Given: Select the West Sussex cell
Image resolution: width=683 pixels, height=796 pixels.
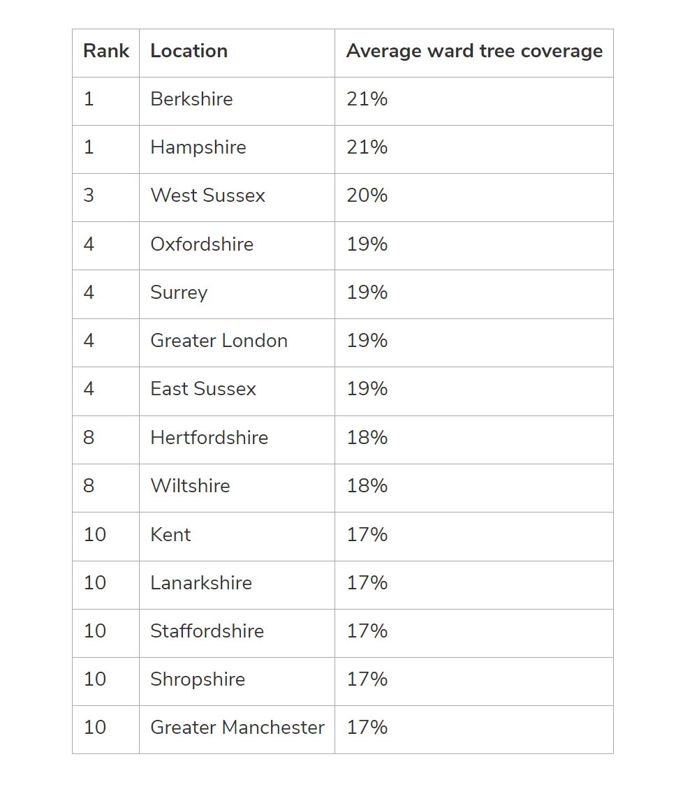Looking at the screenshot, I should click(x=207, y=196).
